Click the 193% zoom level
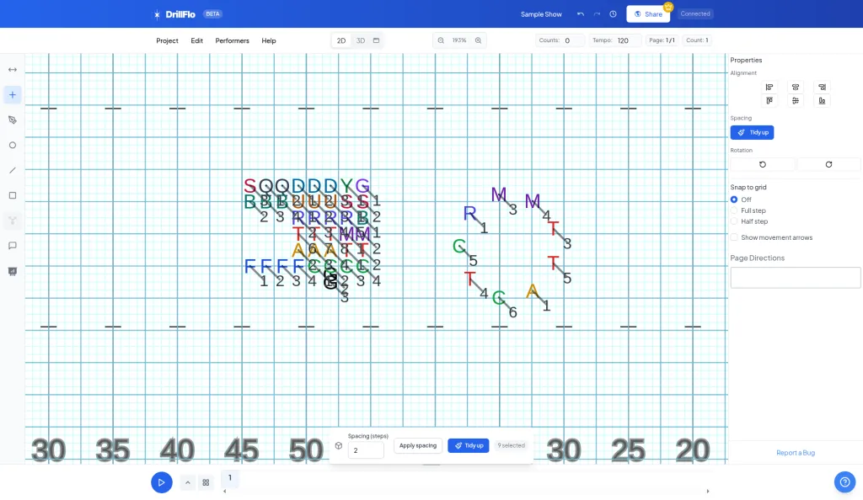The image size is (863, 500). [459, 40]
